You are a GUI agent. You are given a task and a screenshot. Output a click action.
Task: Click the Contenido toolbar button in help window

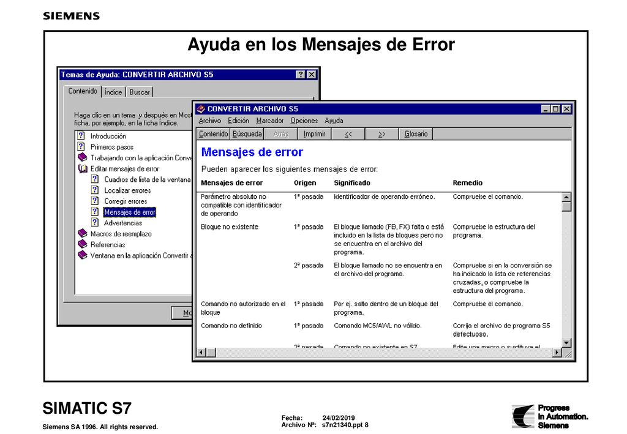(x=214, y=134)
